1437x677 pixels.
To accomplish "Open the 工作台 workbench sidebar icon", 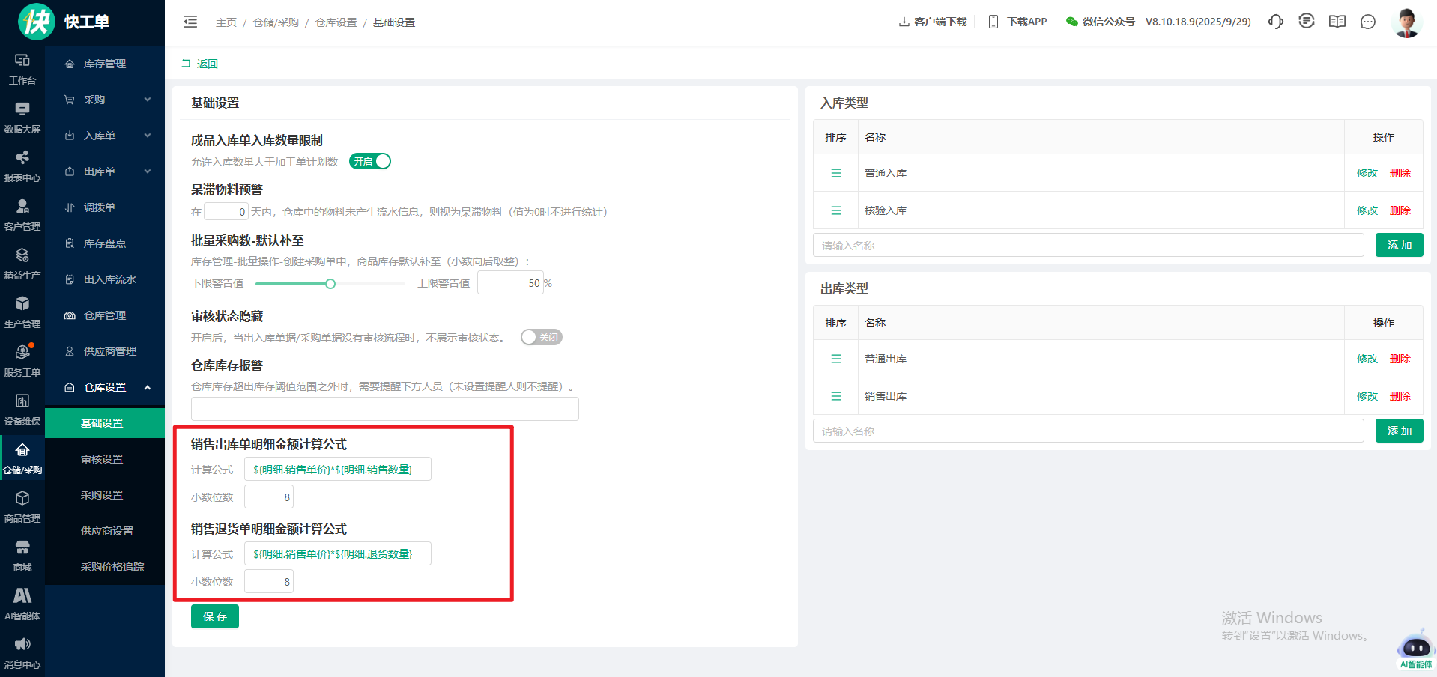I will pyautogui.click(x=22, y=68).
